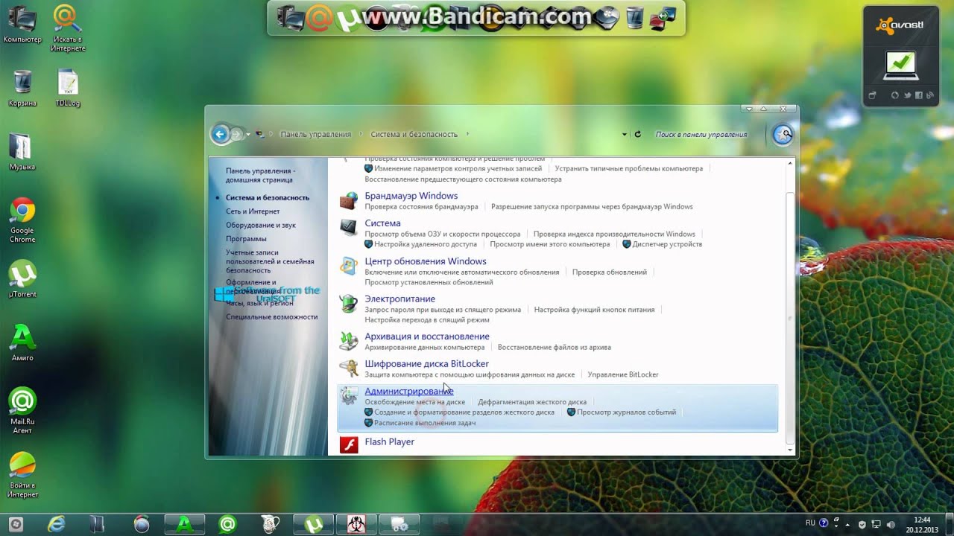
Task: Focus Поиск в панели управления field
Action: [701, 135]
